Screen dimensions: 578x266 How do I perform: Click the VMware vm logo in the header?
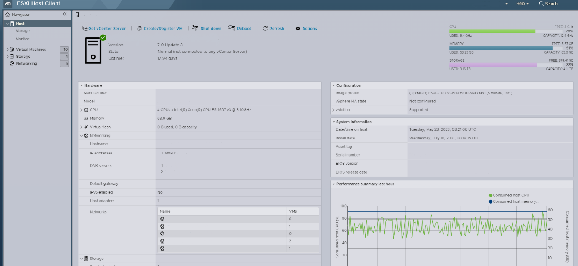(8, 3)
